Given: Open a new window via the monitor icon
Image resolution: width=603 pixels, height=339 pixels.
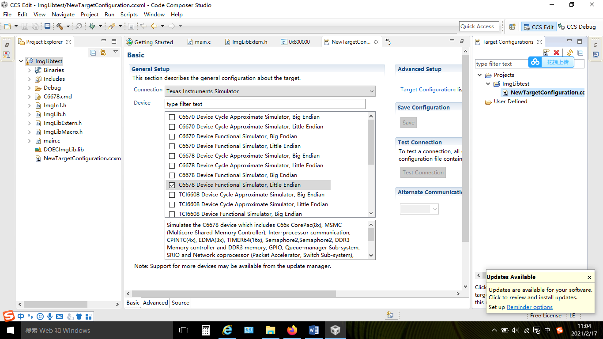Looking at the screenshot, I should 47,26.
